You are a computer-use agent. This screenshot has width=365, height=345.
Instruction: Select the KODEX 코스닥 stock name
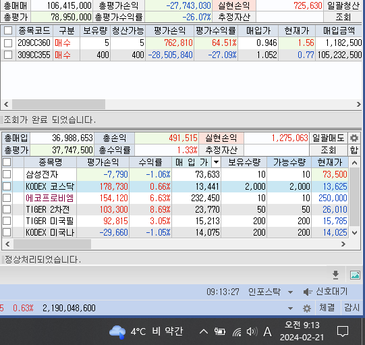[x=50, y=186]
